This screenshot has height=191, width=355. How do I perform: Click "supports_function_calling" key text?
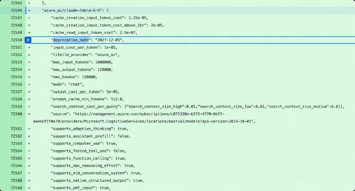82,159
